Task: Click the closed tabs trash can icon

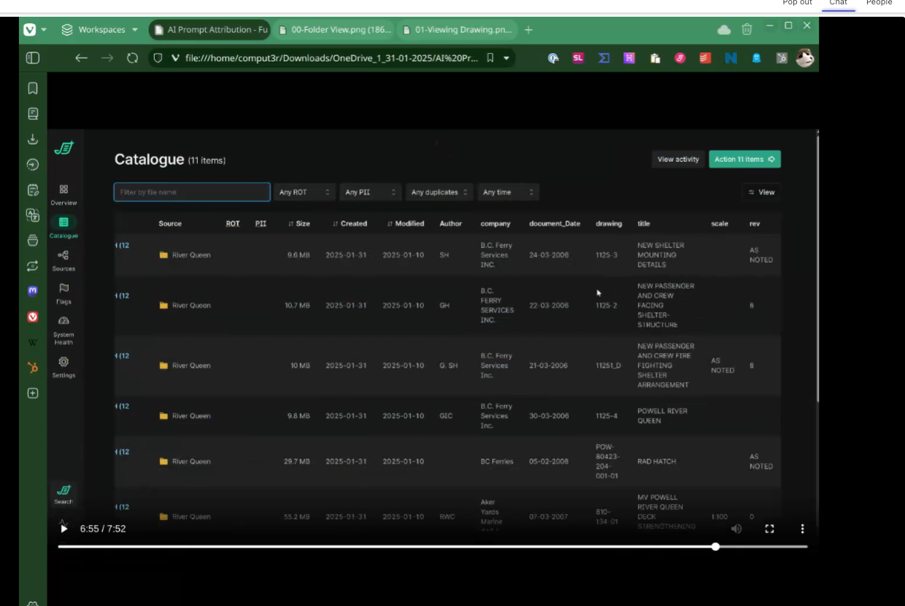Action: (747, 29)
